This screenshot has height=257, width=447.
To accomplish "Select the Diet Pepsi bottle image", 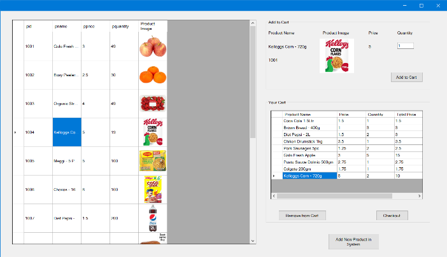I will pyautogui.click(x=152, y=218).
